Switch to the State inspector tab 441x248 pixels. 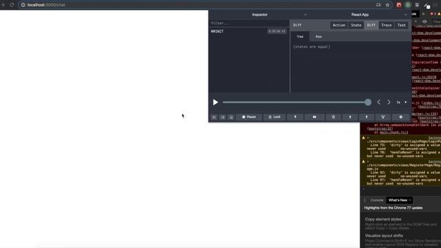point(356,25)
